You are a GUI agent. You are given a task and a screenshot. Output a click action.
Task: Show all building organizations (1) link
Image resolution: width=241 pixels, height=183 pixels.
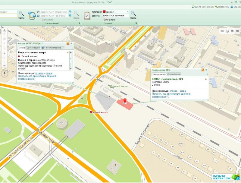[x=171, y=95]
